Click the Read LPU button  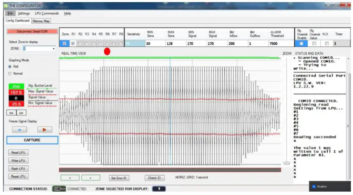tap(19, 153)
